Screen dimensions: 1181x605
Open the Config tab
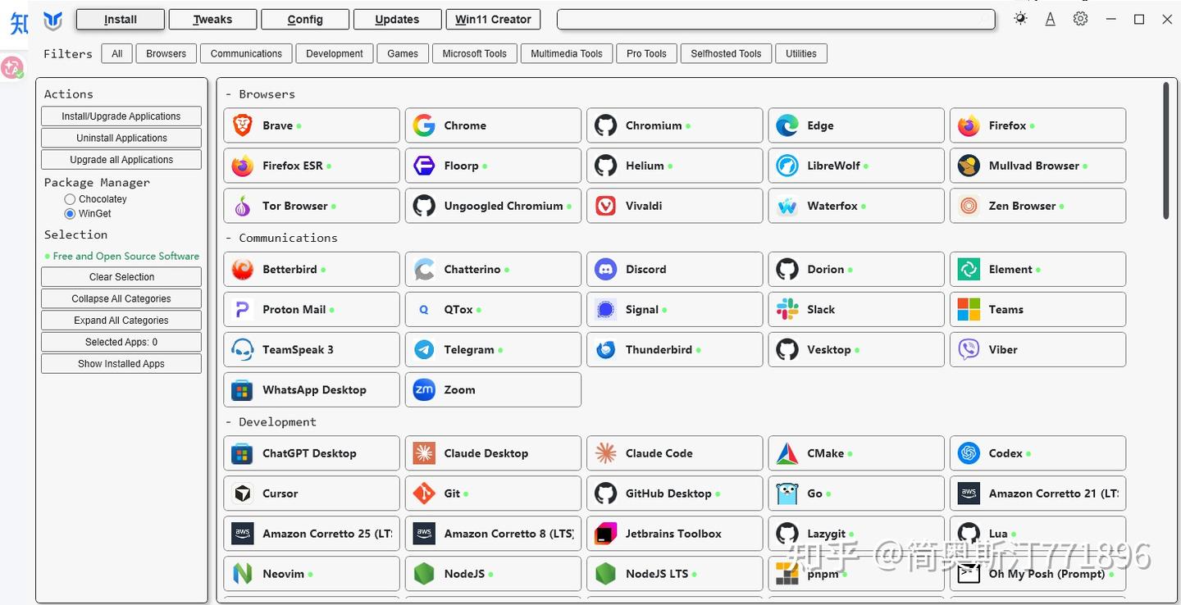click(305, 19)
